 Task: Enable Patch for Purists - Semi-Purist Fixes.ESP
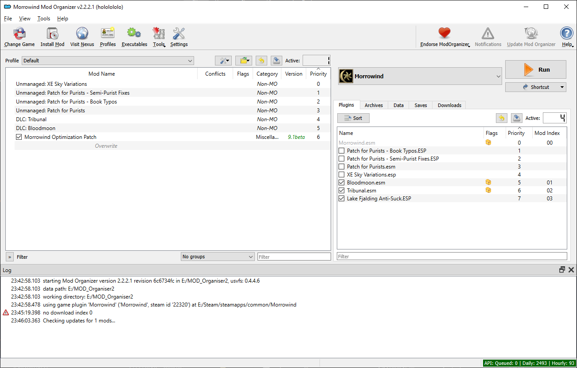pos(341,159)
